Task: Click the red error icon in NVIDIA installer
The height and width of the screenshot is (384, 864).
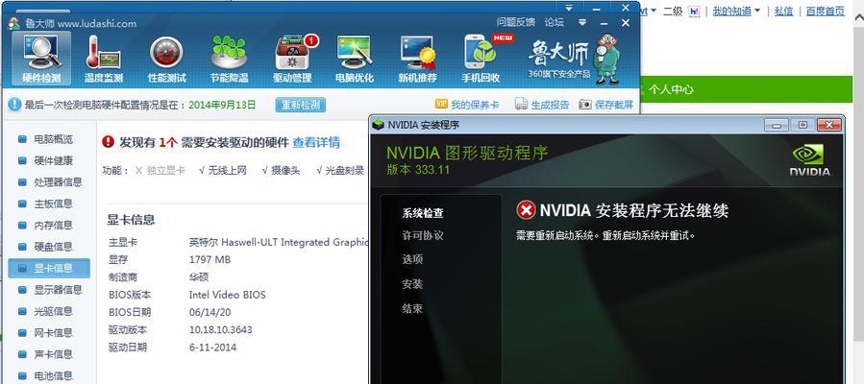Action: pyautogui.click(x=527, y=209)
